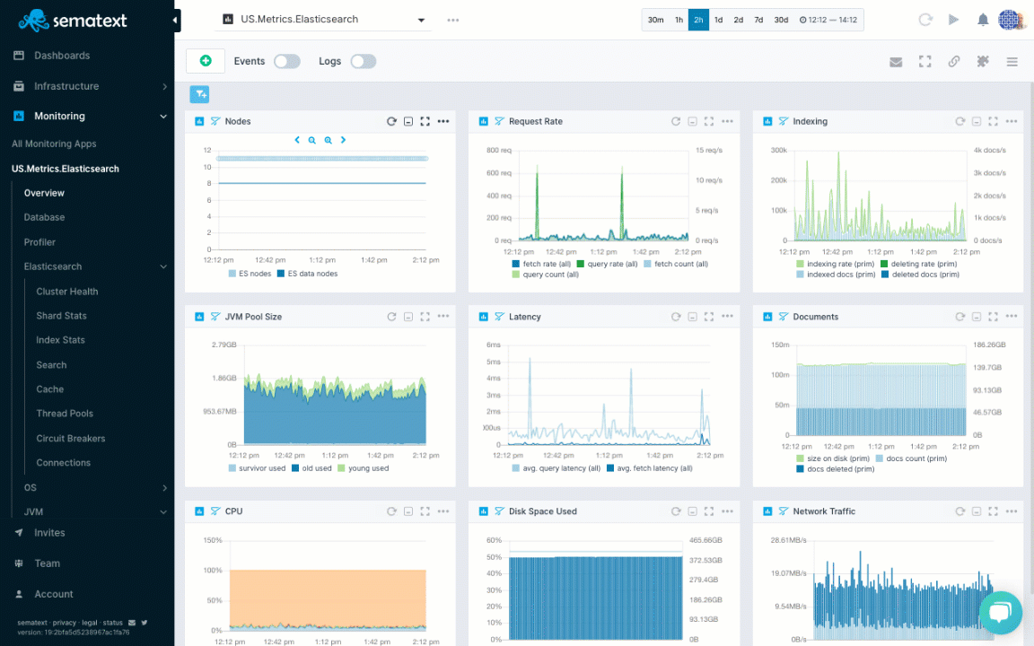Select the 1d time range
Screen dimensions: 1034x646
click(718, 20)
